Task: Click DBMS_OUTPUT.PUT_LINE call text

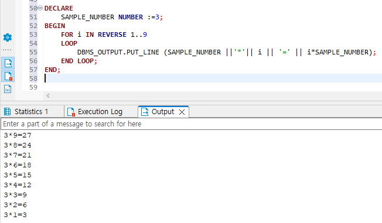Action: tap(118, 52)
